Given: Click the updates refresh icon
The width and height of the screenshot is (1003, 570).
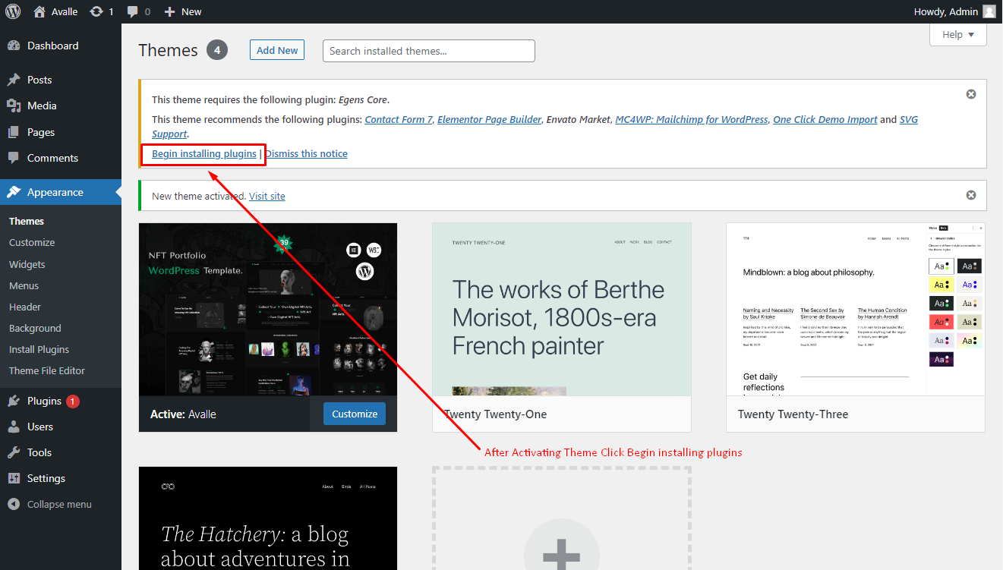Looking at the screenshot, I should [x=96, y=11].
